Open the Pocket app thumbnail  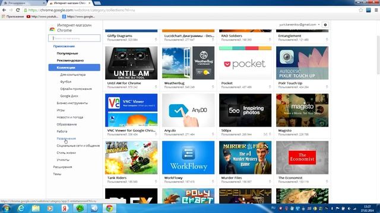point(245,63)
